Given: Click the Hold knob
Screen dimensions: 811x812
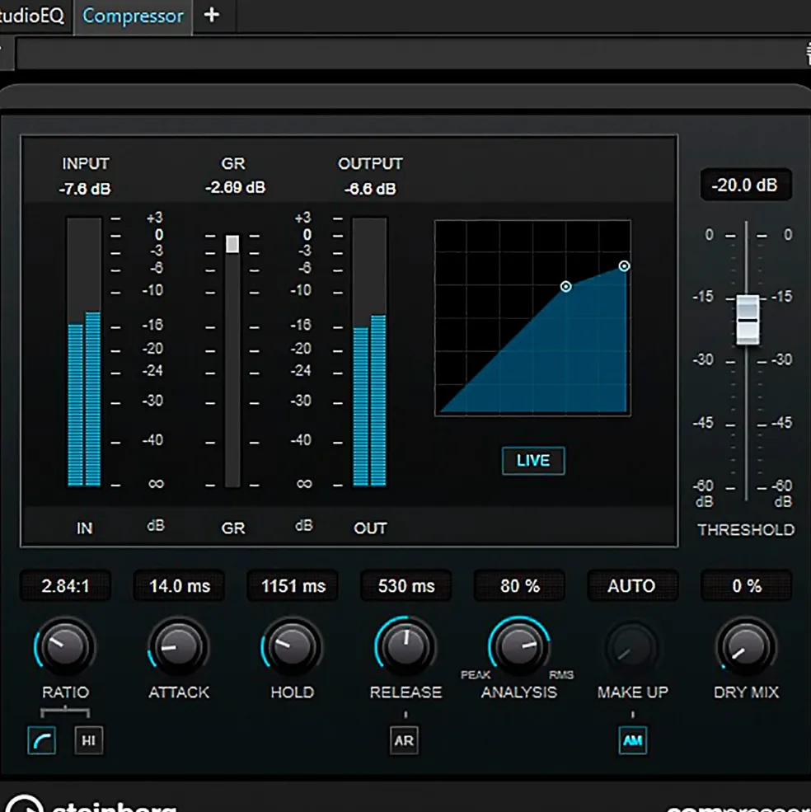Looking at the screenshot, I should tap(292, 647).
